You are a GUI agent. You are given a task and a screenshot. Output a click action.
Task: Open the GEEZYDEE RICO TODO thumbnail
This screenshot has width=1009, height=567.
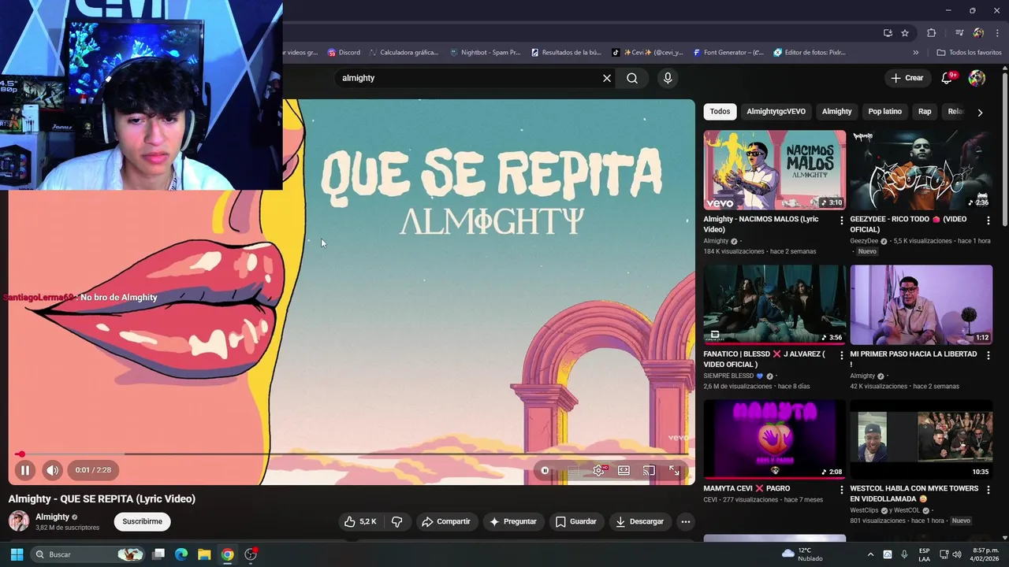(921, 170)
